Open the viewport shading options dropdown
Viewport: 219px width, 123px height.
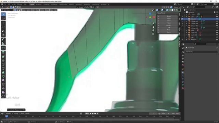pos(179,10)
